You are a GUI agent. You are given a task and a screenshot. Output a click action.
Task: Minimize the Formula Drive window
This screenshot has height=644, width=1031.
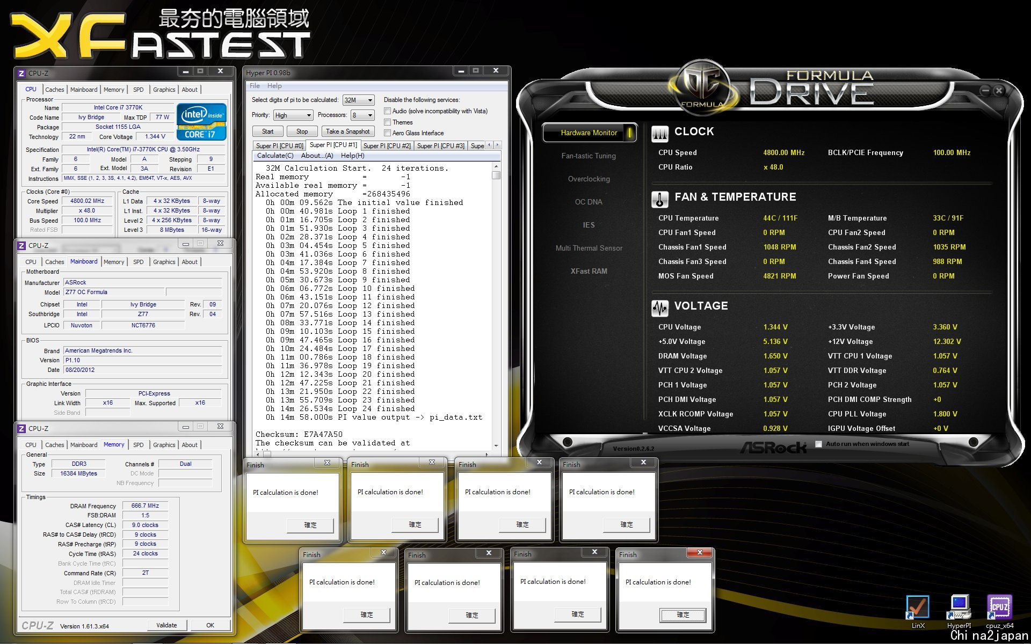point(985,91)
